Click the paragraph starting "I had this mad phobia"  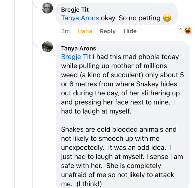(122, 84)
